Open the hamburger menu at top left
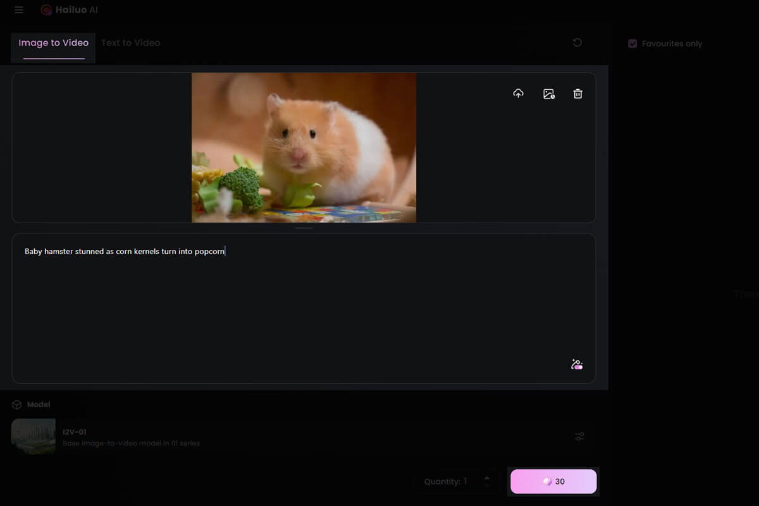Image resolution: width=759 pixels, height=506 pixels. pos(19,10)
